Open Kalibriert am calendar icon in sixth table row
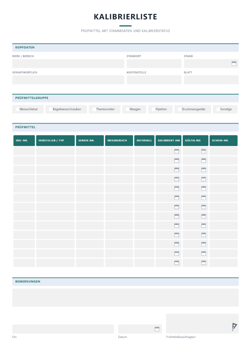Image resolution: width=251 pixels, height=354 pixels. click(x=177, y=198)
